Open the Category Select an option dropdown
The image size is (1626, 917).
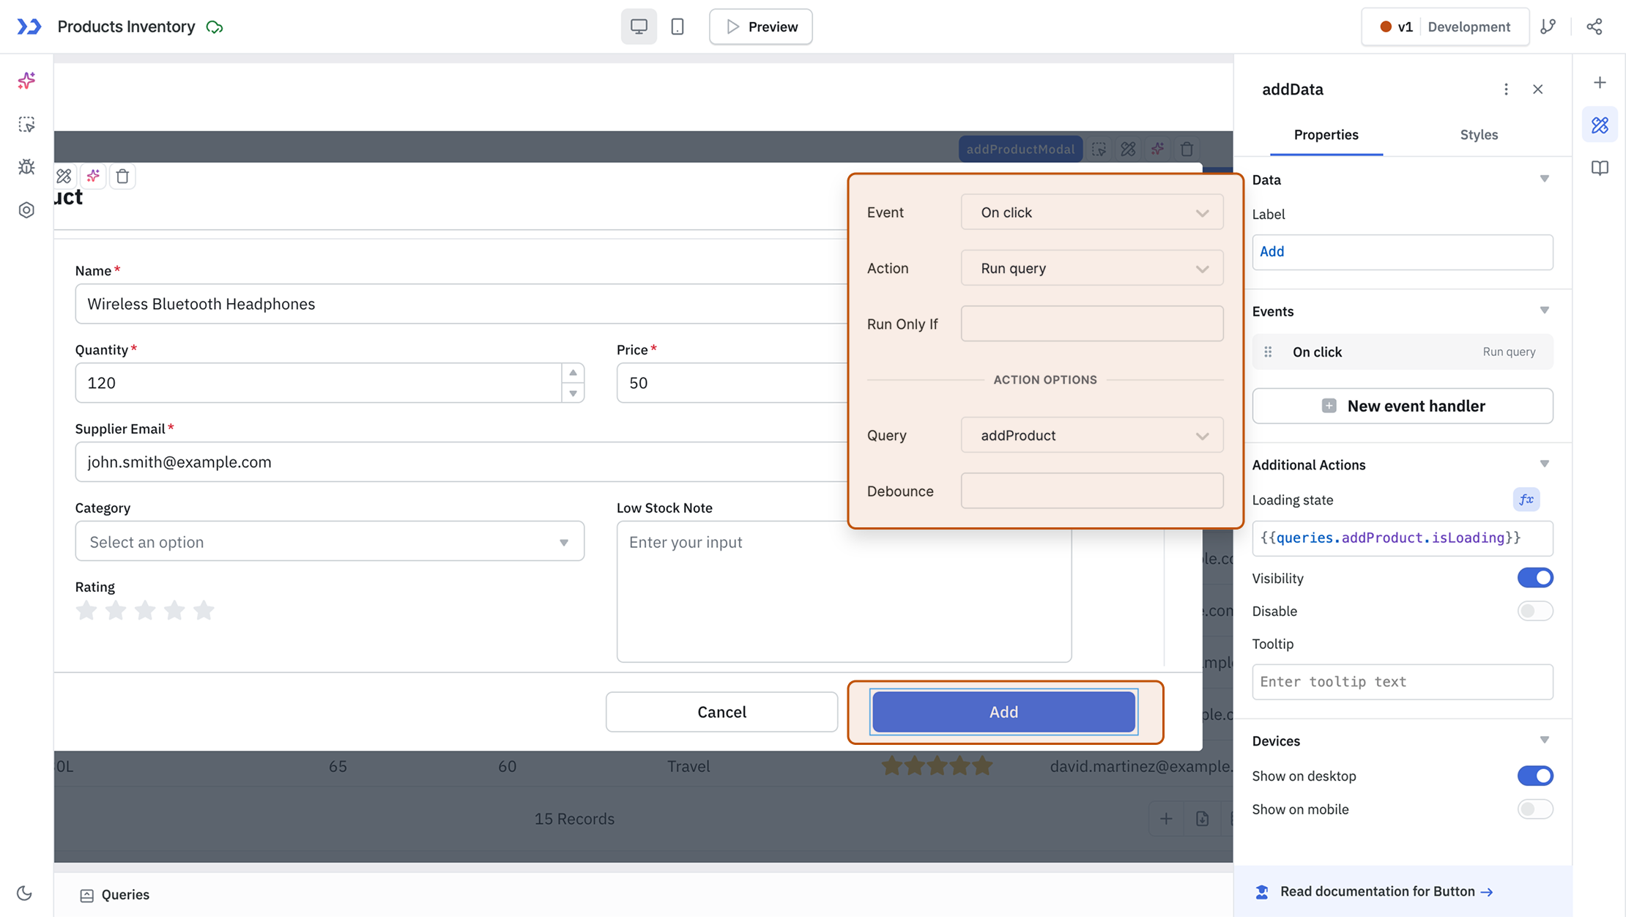coord(330,542)
